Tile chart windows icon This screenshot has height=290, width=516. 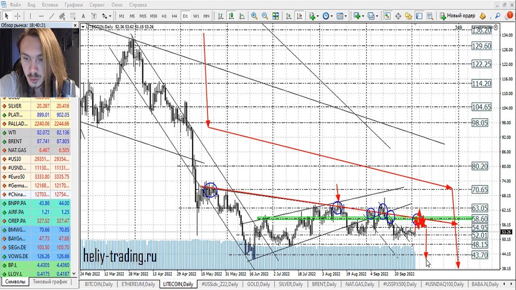pyautogui.click(x=276, y=16)
